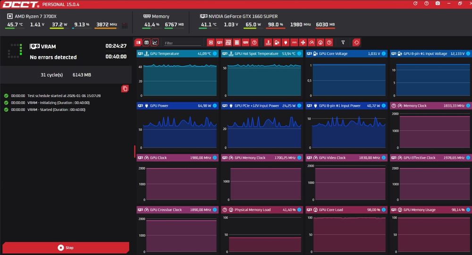
Task: Click the CPU core grid icon
Action: point(125,25)
